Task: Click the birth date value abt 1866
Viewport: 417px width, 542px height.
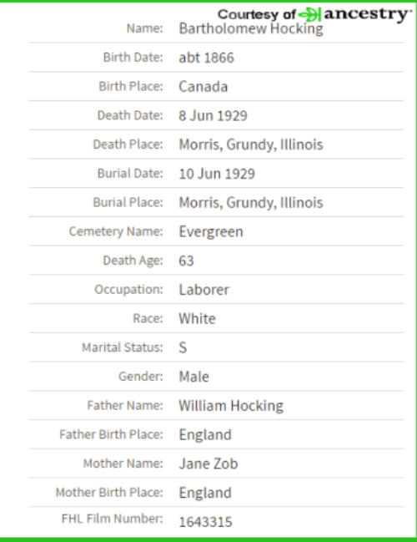Action: [x=207, y=58]
